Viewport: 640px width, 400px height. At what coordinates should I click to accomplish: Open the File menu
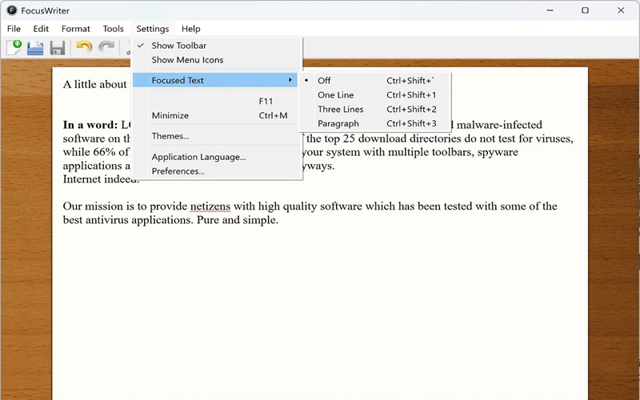tap(14, 29)
